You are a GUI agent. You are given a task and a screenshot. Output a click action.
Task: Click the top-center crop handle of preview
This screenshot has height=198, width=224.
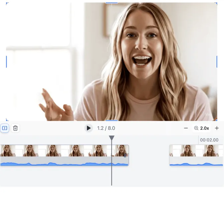[112, 3]
